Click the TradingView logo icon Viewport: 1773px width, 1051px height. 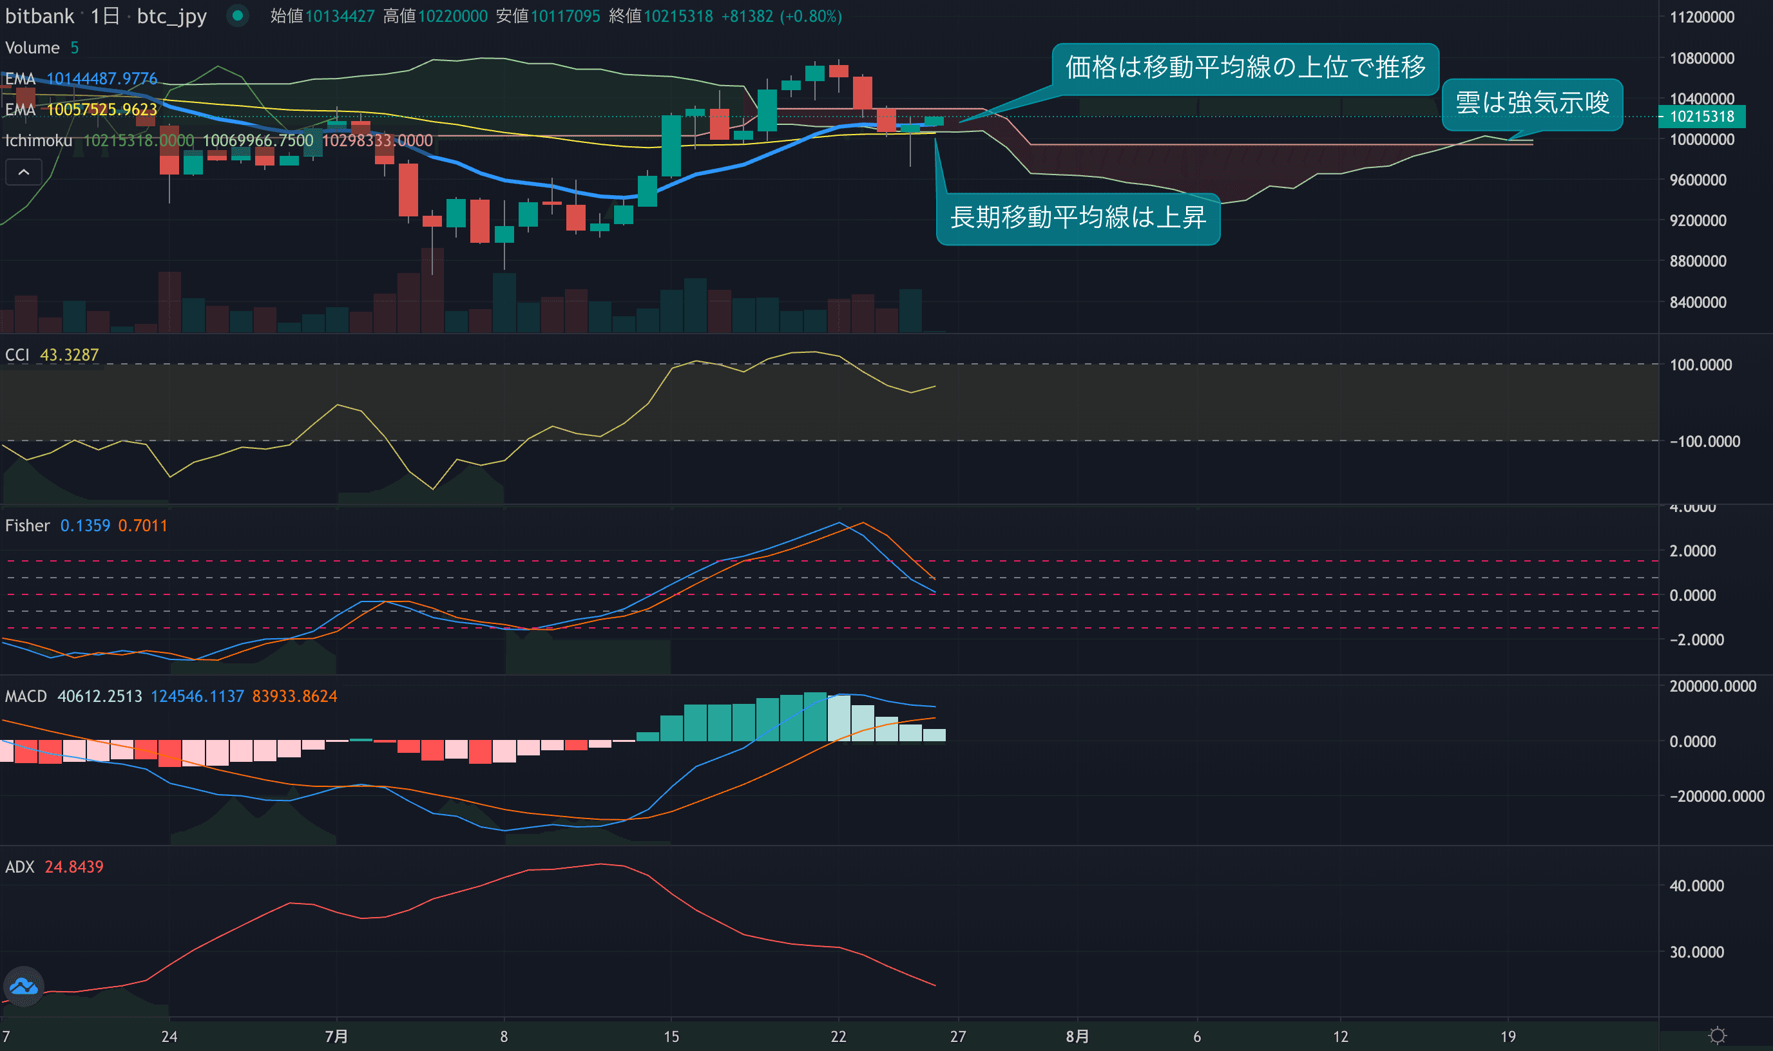23,985
